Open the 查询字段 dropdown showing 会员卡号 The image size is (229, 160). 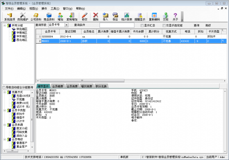click(x=66, y=25)
